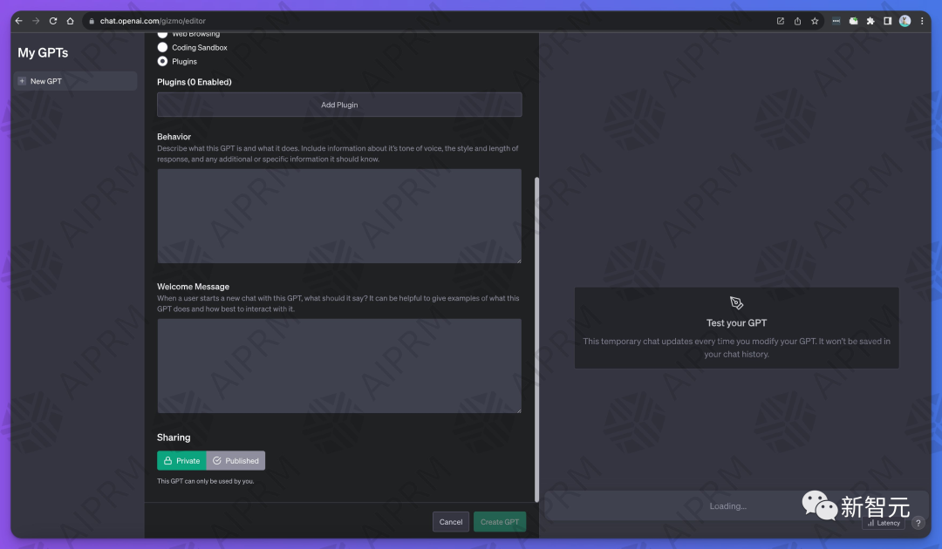This screenshot has width=942, height=549.
Task: Click the Welcome Message section label
Action: 193,287
